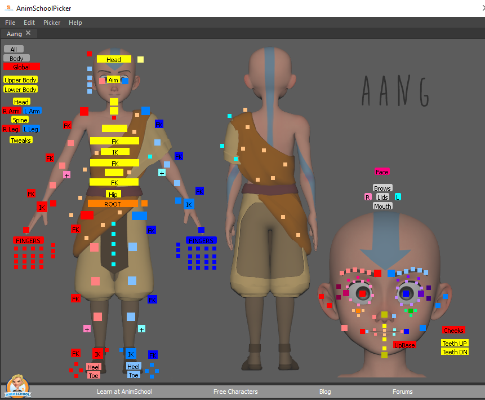Select the red LipBase control

404,345
